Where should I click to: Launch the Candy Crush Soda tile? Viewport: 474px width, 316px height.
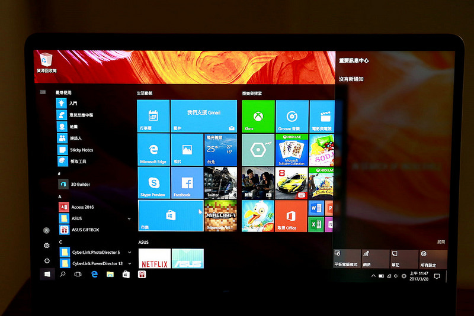(x=322, y=150)
